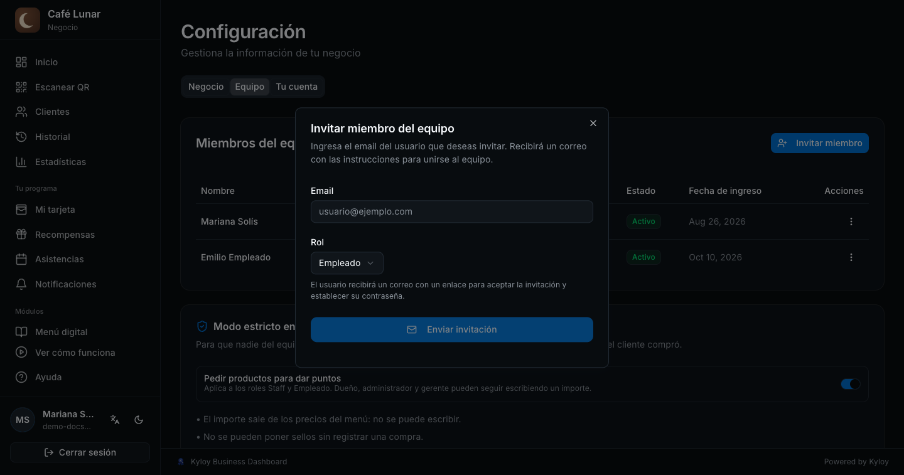
Task: Click the Estado column header
Action: (641, 191)
